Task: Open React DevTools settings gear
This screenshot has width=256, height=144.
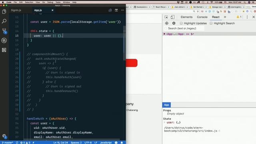Action: (174, 23)
